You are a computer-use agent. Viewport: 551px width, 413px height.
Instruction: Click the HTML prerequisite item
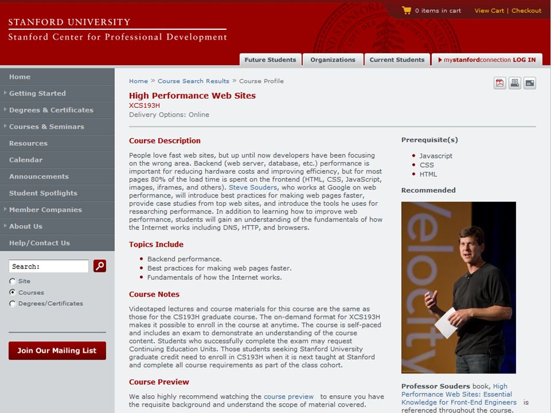[x=428, y=174]
